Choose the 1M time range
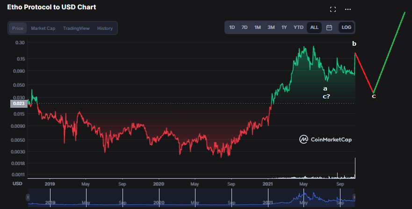 pyautogui.click(x=258, y=28)
